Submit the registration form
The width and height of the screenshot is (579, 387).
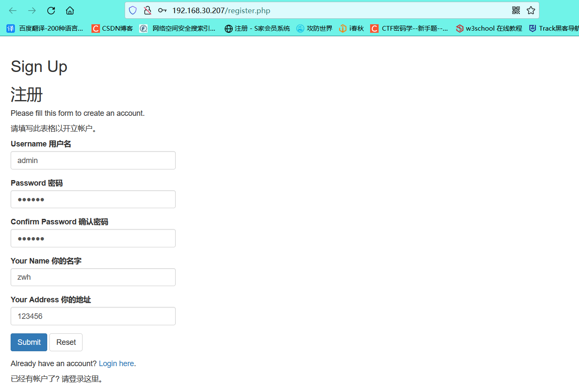[29, 342]
